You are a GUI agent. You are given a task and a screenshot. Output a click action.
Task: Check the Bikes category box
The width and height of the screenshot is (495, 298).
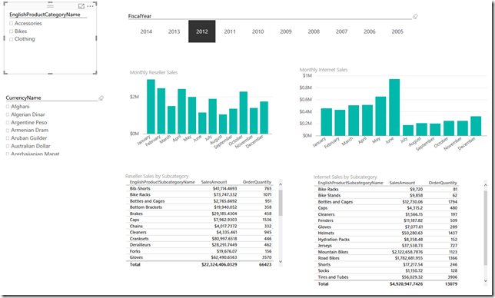click(x=11, y=31)
